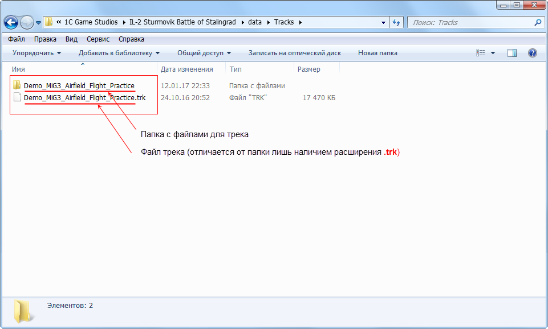Sort by Дата изменения column
548x329 pixels.
click(186, 69)
